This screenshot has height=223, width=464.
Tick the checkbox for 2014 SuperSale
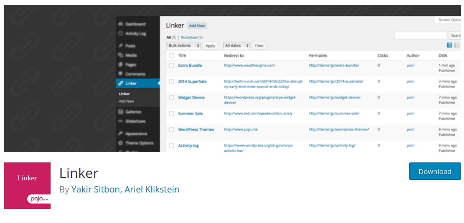point(172,82)
